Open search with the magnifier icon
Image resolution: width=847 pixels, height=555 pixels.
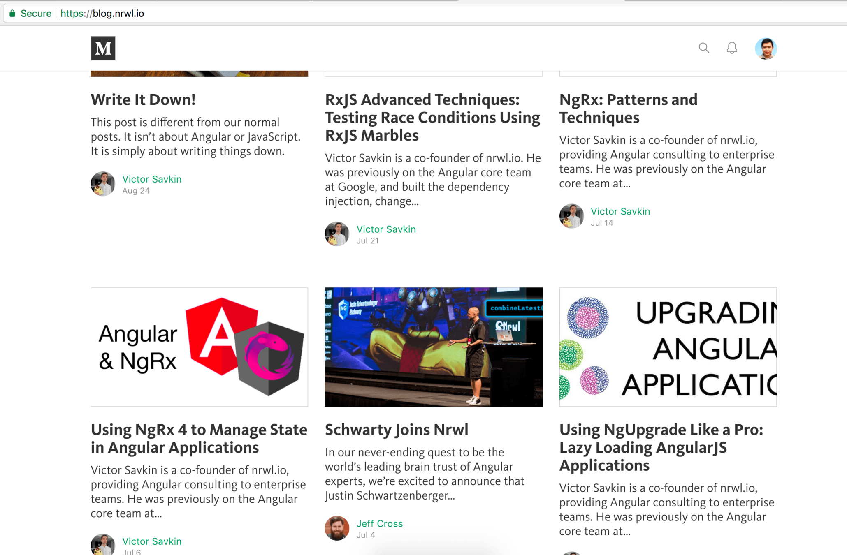pyautogui.click(x=703, y=48)
